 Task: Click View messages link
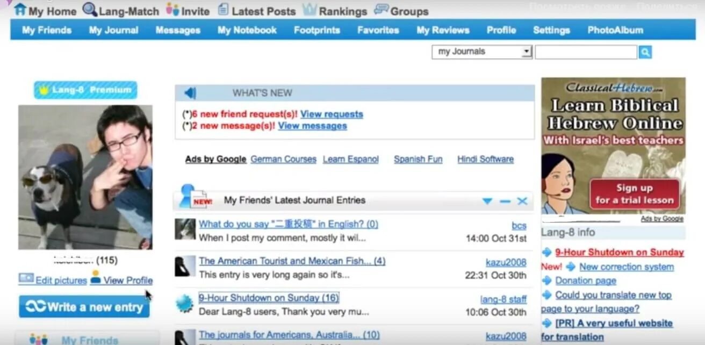click(x=312, y=126)
